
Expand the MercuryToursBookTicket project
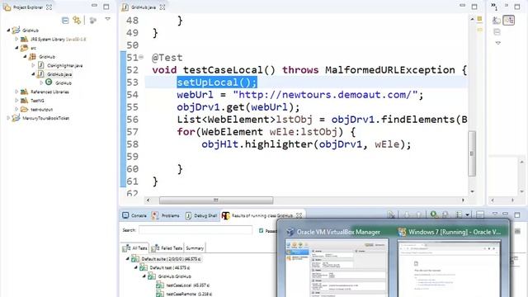(8, 118)
